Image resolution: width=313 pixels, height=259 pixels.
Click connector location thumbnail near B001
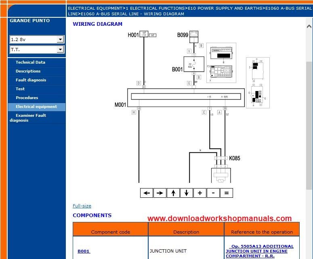[221, 63]
